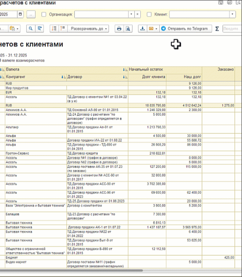Open print preview icon
Image resolution: width=242 pixels, height=277 pixels.
click(128, 29)
